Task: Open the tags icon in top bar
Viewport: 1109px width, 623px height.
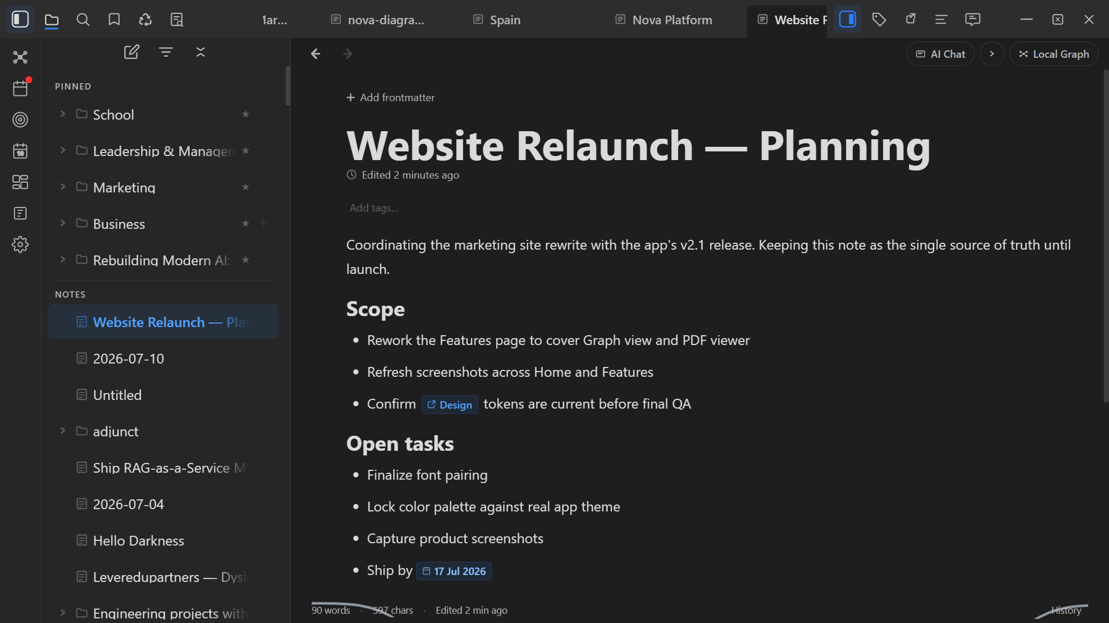Action: point(879,20)
